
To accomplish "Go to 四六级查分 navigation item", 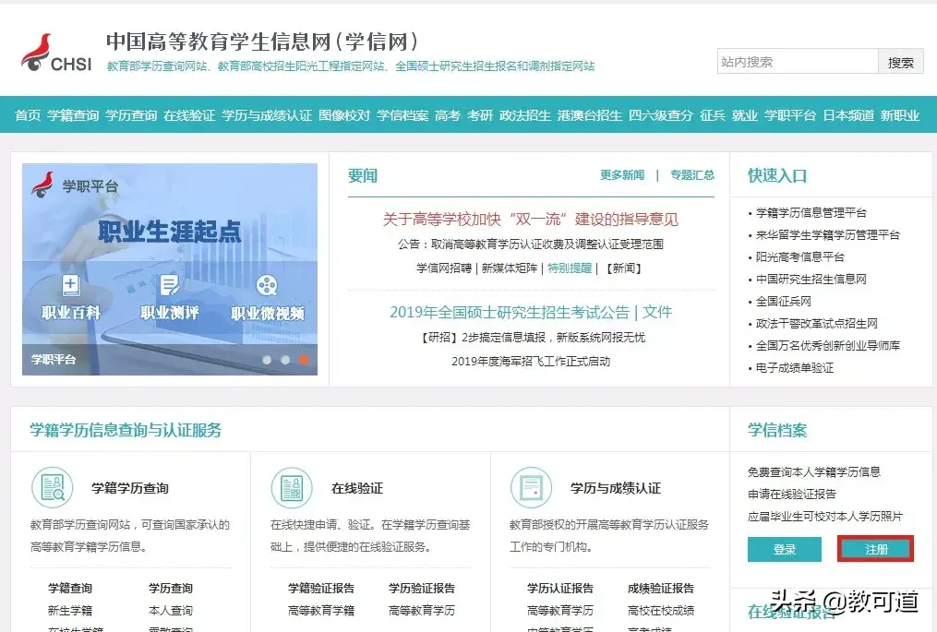I will (660, 115).
